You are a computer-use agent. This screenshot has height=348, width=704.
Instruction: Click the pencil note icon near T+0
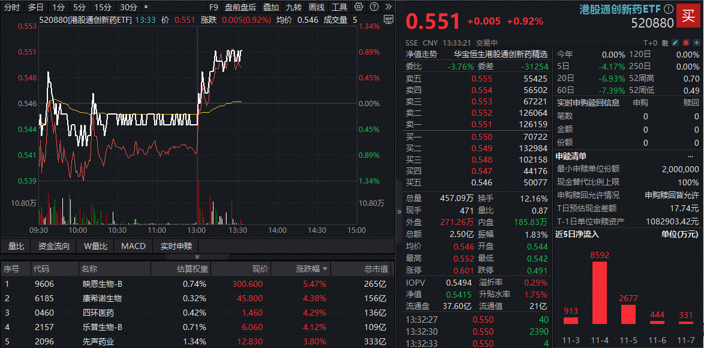(675, 43)
